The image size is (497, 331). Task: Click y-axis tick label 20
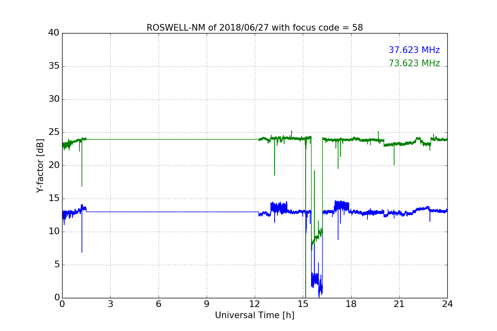click(54, 165)
